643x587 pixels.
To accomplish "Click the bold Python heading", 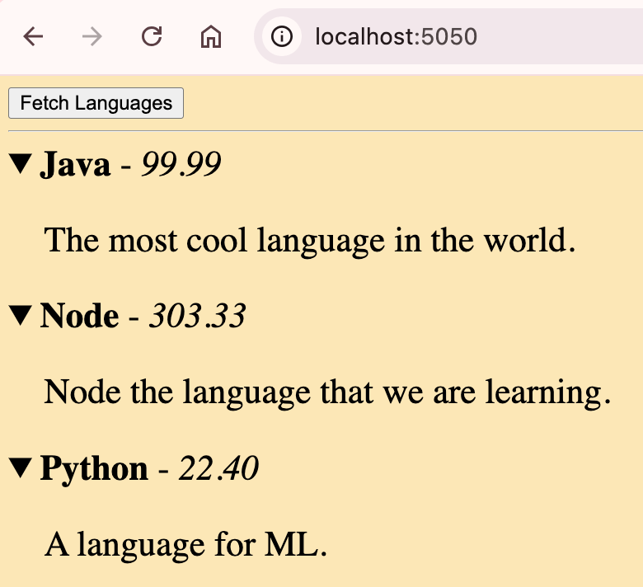I will 94,469.
